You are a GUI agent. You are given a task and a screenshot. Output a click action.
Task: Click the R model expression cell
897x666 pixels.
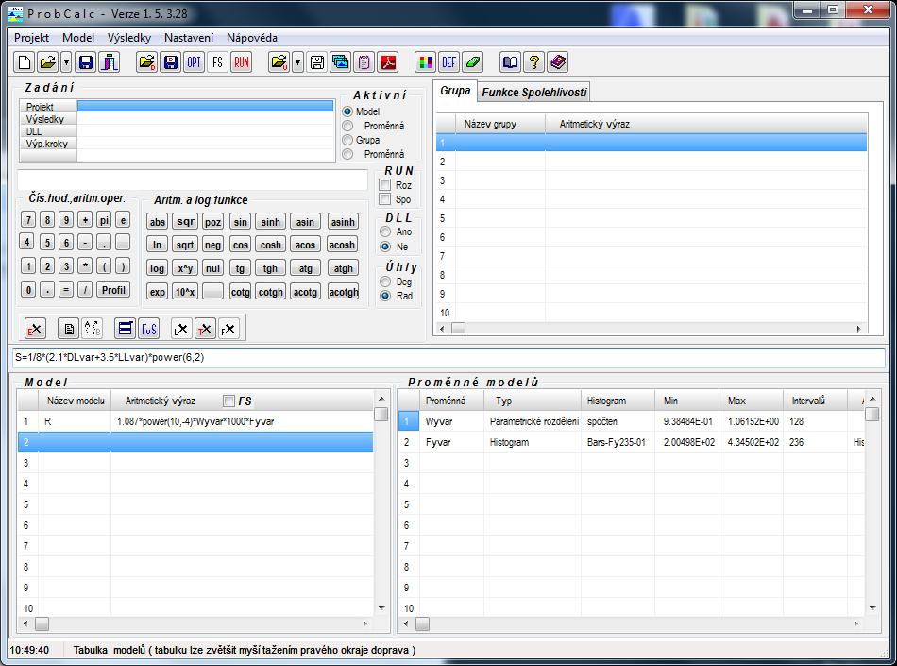(x=242, y=421)
